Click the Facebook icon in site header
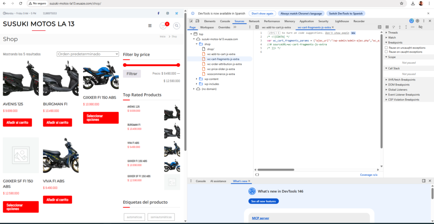Viewport: 434px width, 224px height. pos(159,13)
